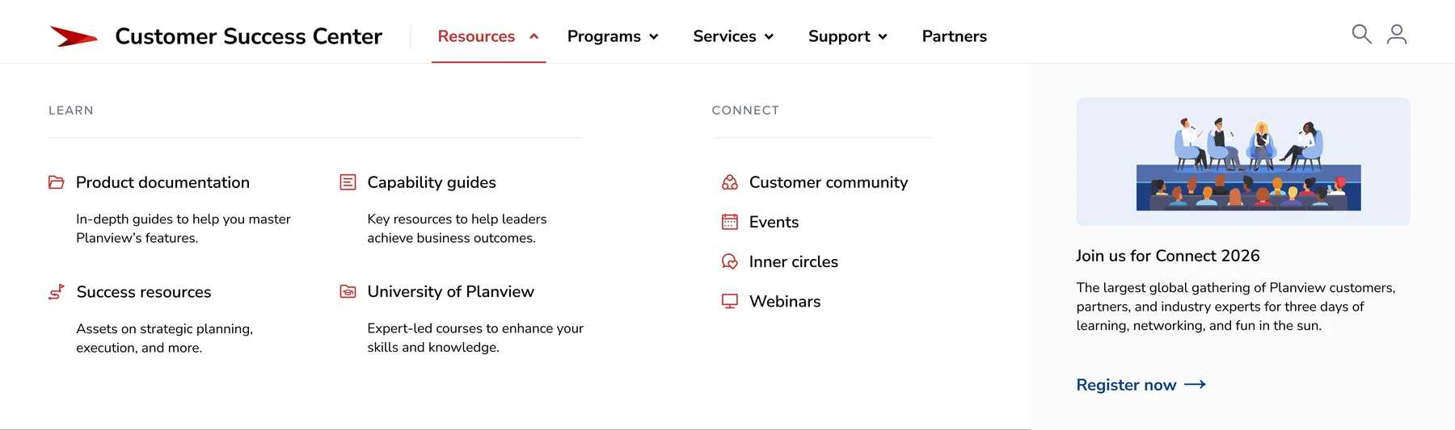
Task: Click the document icon beside Capability guides
Action: [x=348, y=182]
